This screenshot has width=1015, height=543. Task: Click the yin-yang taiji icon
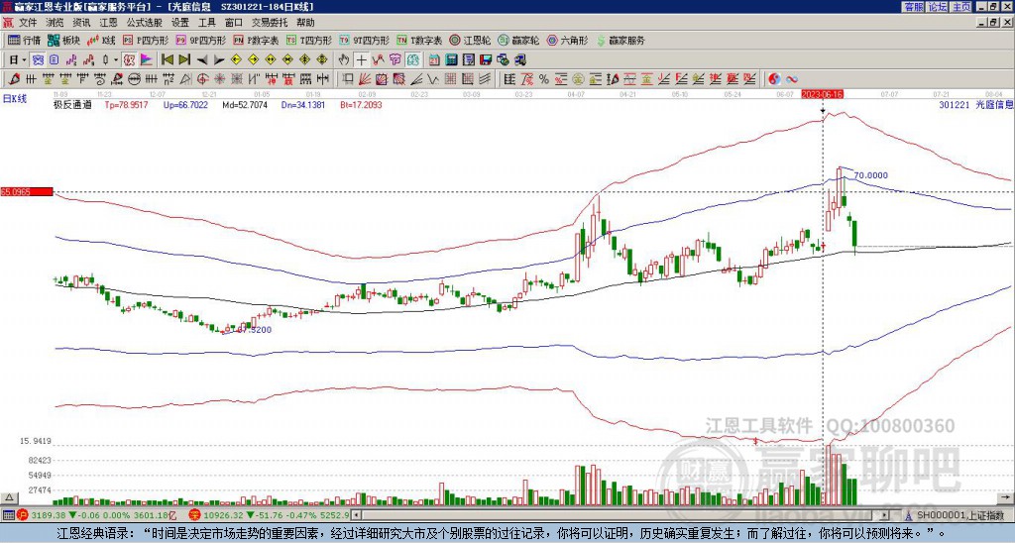(x=774, y=79)
